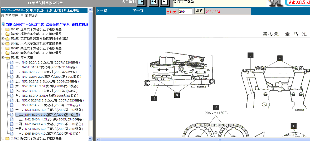
Task: Expand 第4章 大众汽车 tree node
Action: click(3, 43)
